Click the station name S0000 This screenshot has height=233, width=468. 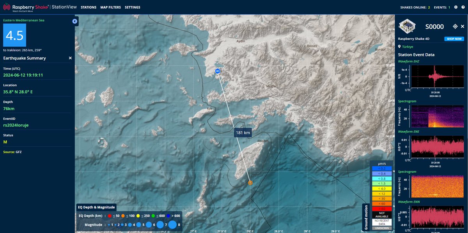tap(434, 26)
